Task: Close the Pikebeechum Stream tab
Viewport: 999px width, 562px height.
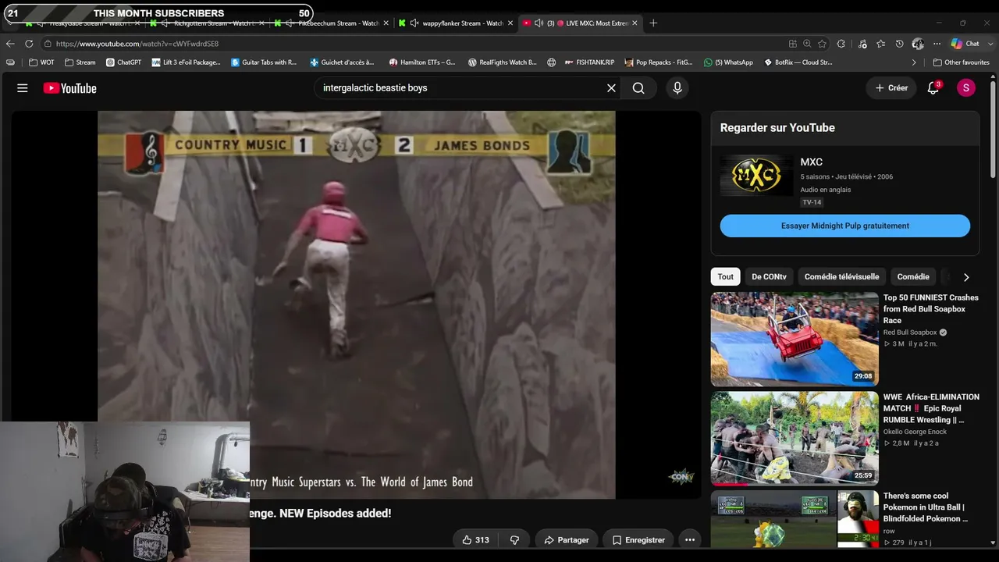Action: point(386,23)
